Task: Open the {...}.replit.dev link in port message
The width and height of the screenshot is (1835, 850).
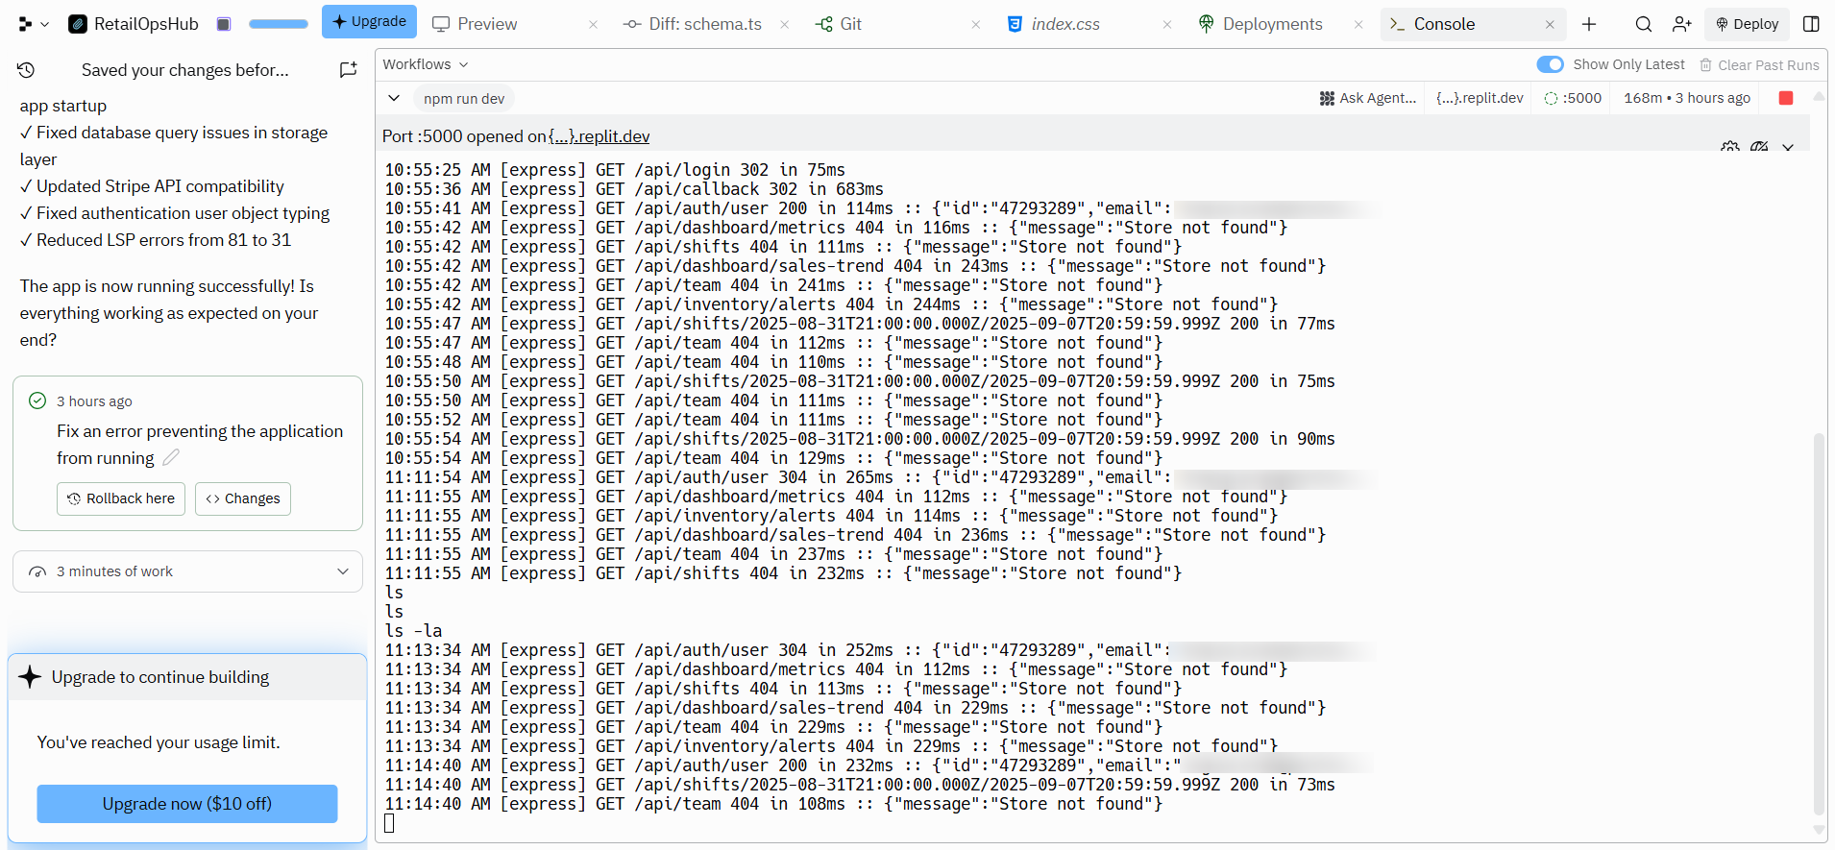Action: [x=599, y=136]
